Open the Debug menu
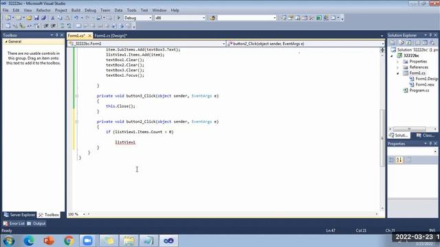This screenshot has height=247, width=440. pyautogui.click(x=90, y=10)
